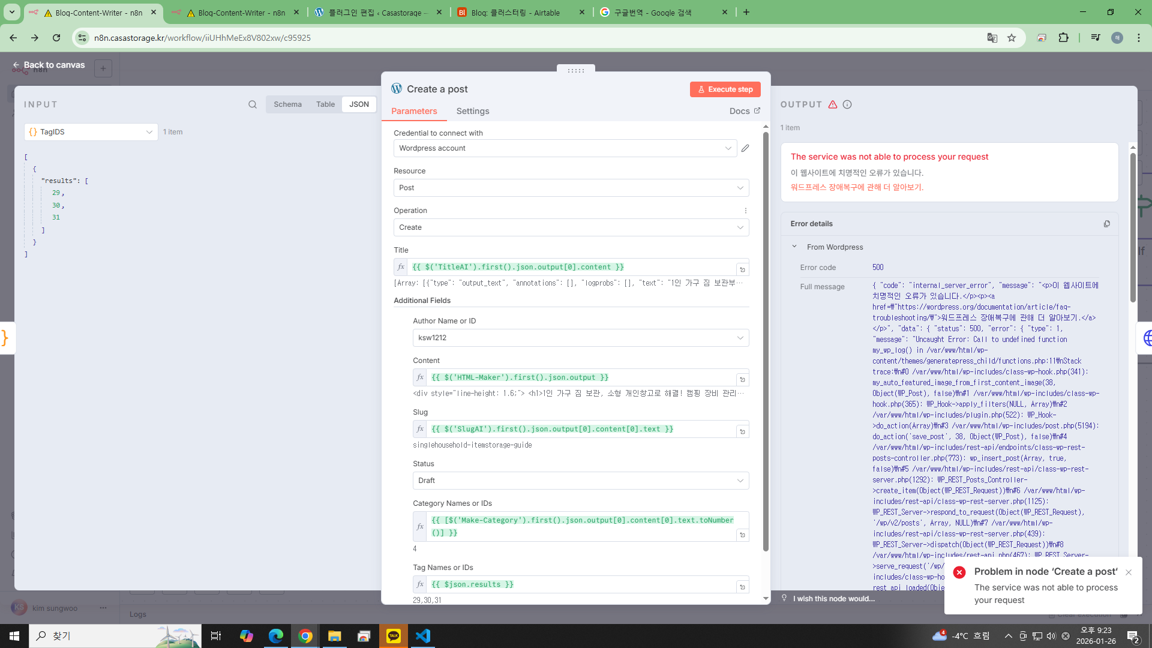Open the Settings tab
Screen dimensions: 1152x648
click(x=472, y=111)
